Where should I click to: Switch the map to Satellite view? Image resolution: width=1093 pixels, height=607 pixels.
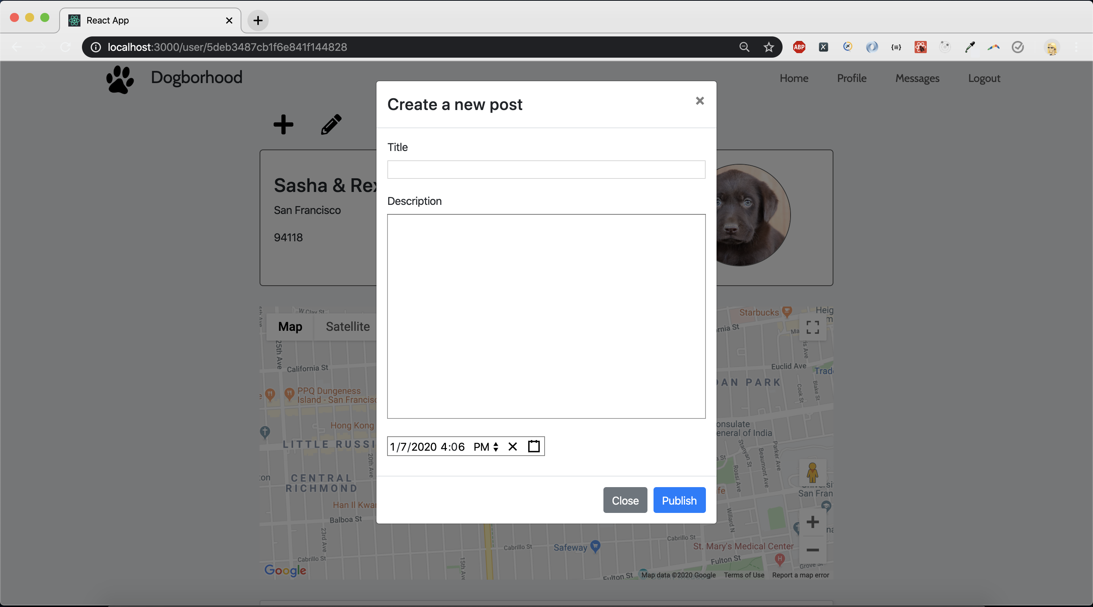(x=347, y=326)
